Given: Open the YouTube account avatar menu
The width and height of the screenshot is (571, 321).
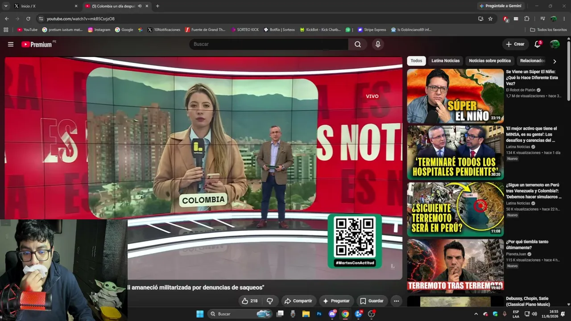Looking at the screenshot, I should pos(554,44).
